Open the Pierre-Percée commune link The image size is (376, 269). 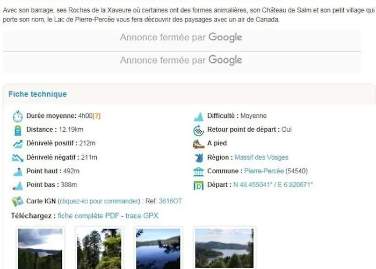pyautogui.click(x=264, y=171)
